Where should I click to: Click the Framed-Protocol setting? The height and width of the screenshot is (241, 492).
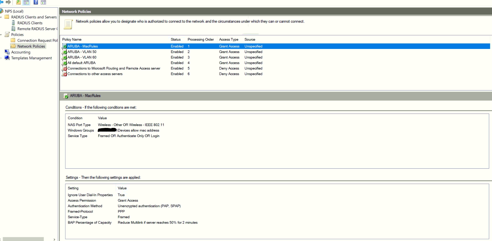[80, 212]
